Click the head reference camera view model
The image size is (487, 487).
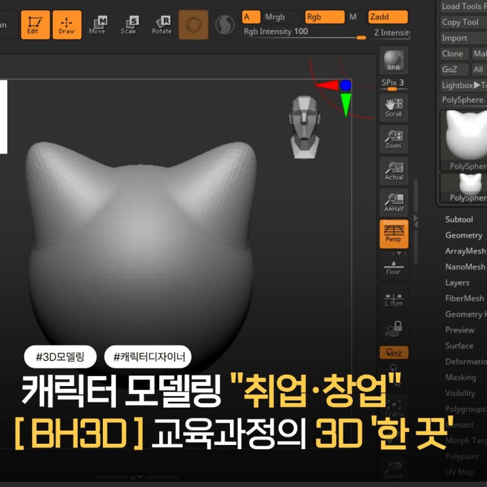pyautogui.click(x=305, y=127)
